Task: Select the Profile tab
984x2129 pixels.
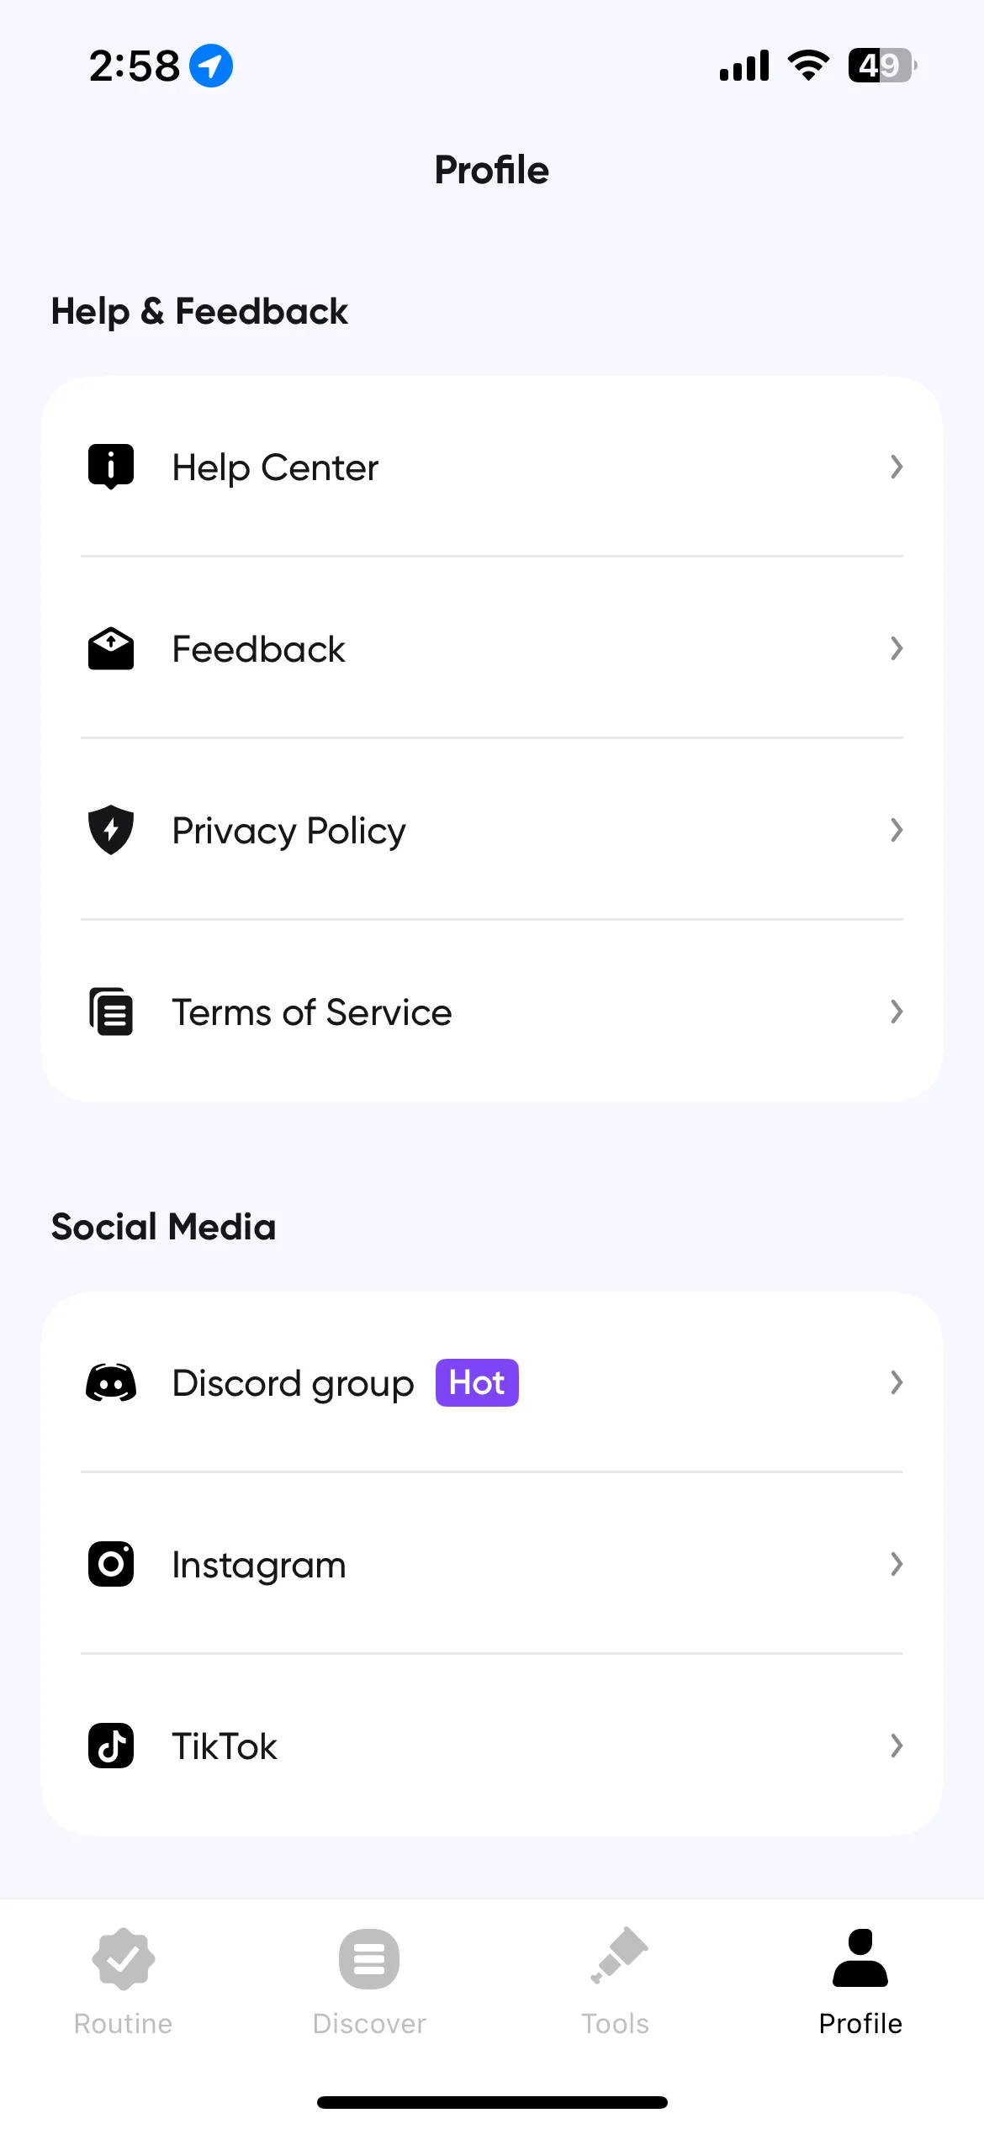Action: tap(860, 1982)
